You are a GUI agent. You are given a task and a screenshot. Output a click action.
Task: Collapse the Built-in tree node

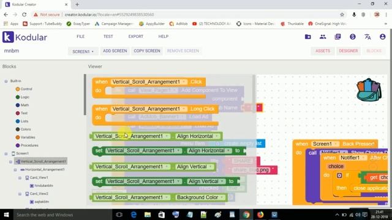(6, 81)
